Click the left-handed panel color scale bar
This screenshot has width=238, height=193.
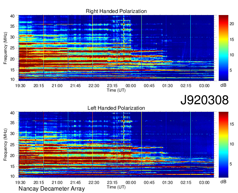[223, 145]
